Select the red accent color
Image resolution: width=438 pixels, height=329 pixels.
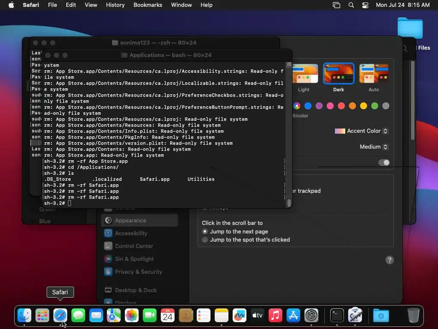[x=341, y=106]
